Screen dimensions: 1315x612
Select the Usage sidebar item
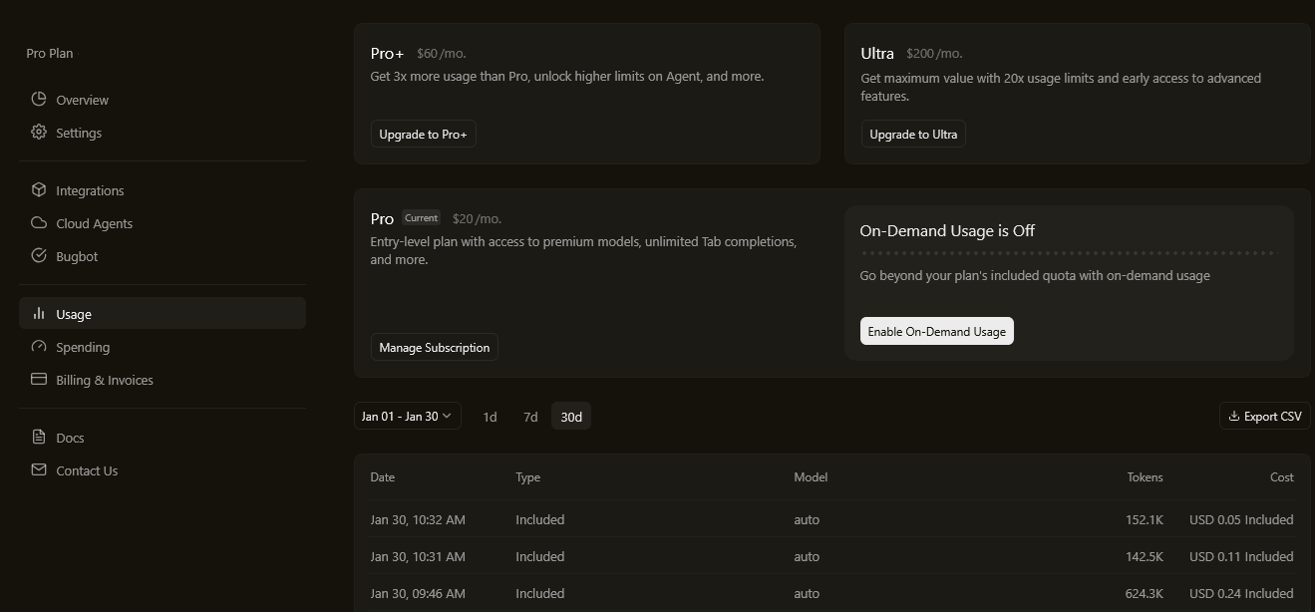pos(74,314)
